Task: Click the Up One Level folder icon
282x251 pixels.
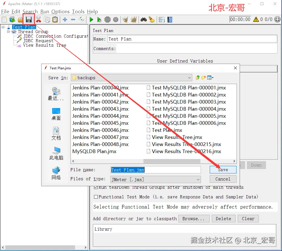Action: tap(198, 78)
